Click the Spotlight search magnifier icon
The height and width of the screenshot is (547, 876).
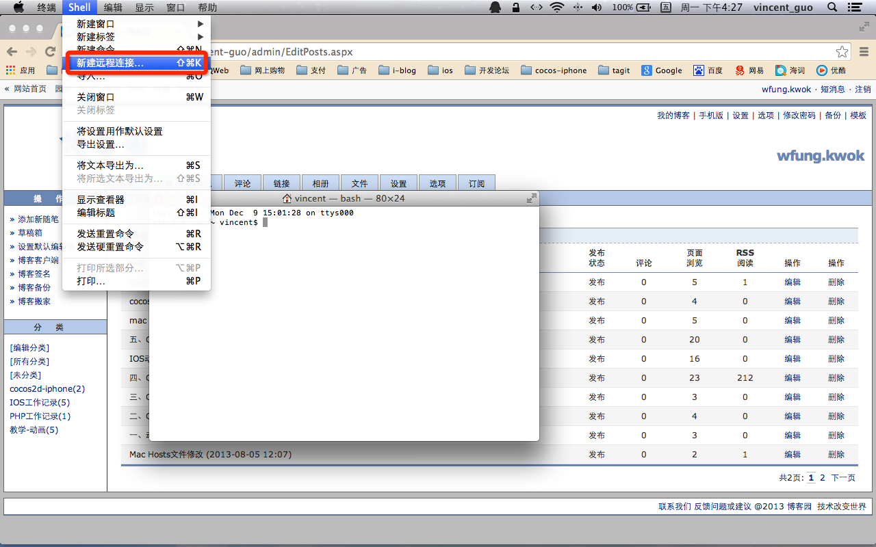pyautogui.click(x=832, y=8)
